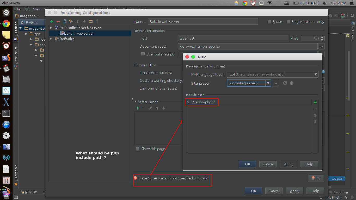Open Sticky Notes launcher icon
Image resolution: width=356 pixels, height=200 pixels.
click(x=6, y=35)
